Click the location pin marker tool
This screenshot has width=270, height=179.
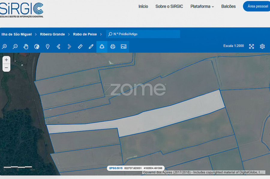pos(47,46)
